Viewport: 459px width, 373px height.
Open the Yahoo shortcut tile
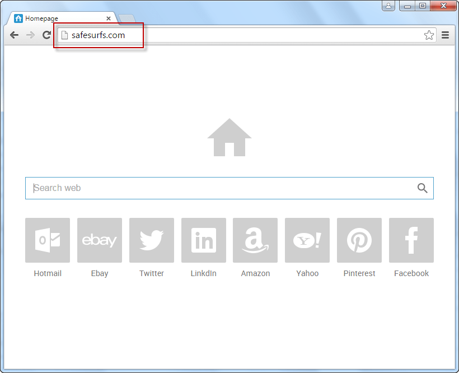(x=307, y=240)
